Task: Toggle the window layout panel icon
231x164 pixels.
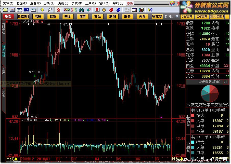Action: tap(134, 10)
